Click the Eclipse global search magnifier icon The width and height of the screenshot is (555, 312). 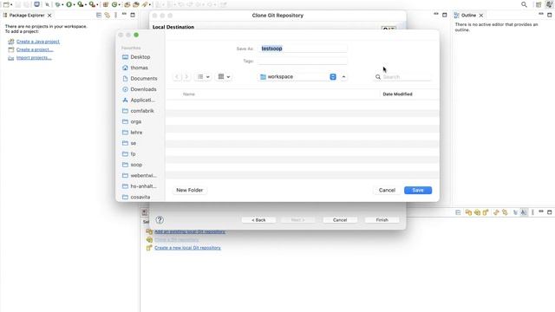coord(524,4)
